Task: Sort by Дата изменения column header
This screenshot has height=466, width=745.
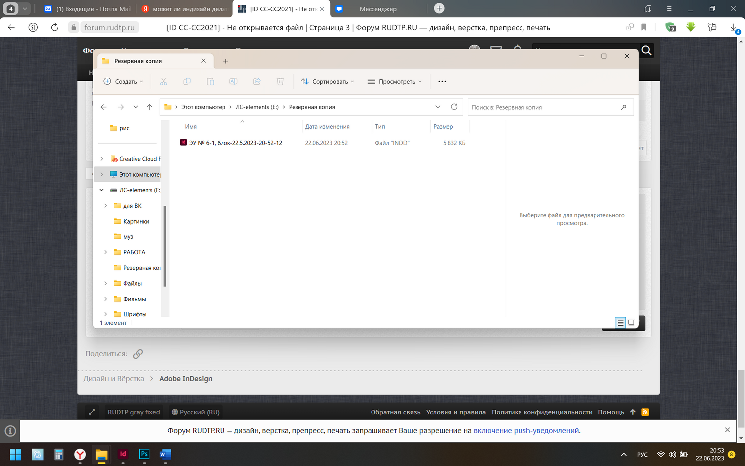Action: [x=327, y=127]
